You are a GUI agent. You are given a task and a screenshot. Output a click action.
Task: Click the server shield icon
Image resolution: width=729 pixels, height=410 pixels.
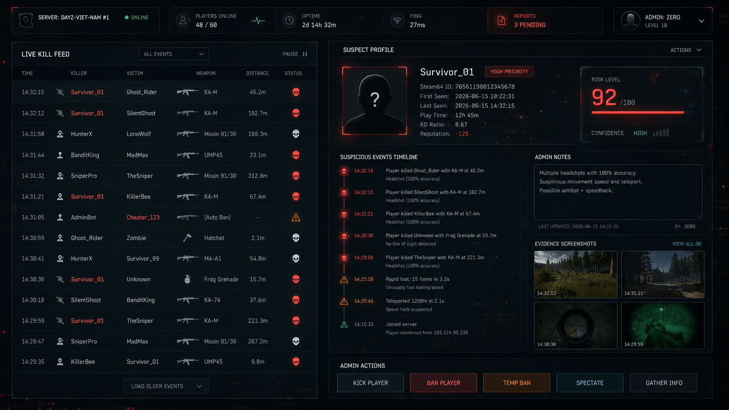point(26,20)
